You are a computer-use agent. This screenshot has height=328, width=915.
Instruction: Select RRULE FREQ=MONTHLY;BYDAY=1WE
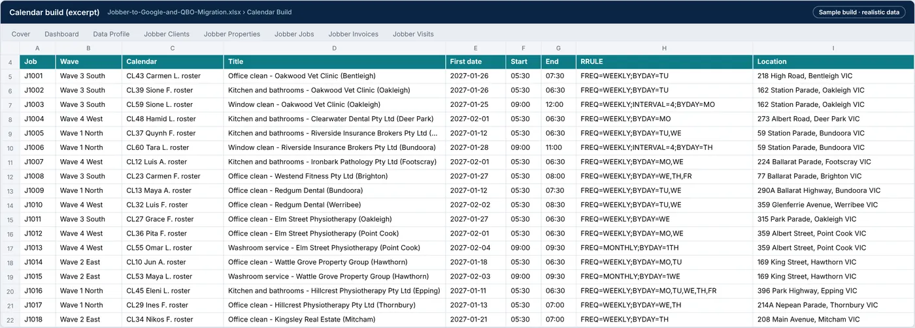tap(664, 277)
